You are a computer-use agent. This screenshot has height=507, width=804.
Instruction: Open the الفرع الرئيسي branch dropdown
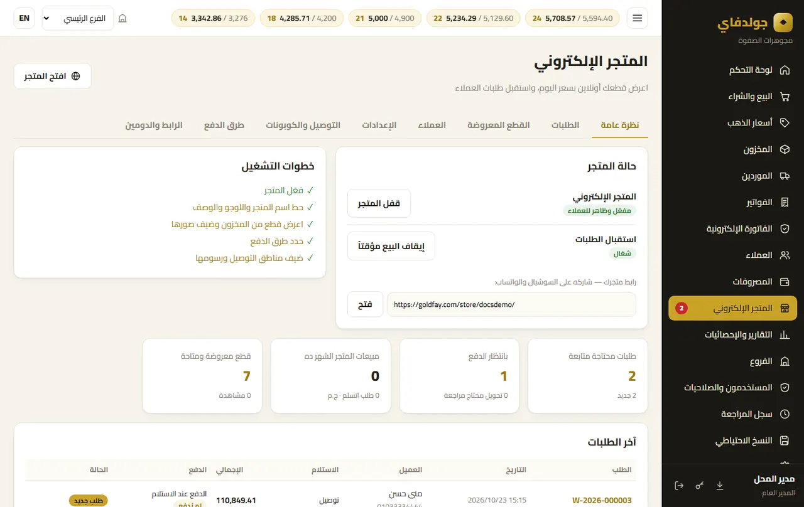pos(78,18)
